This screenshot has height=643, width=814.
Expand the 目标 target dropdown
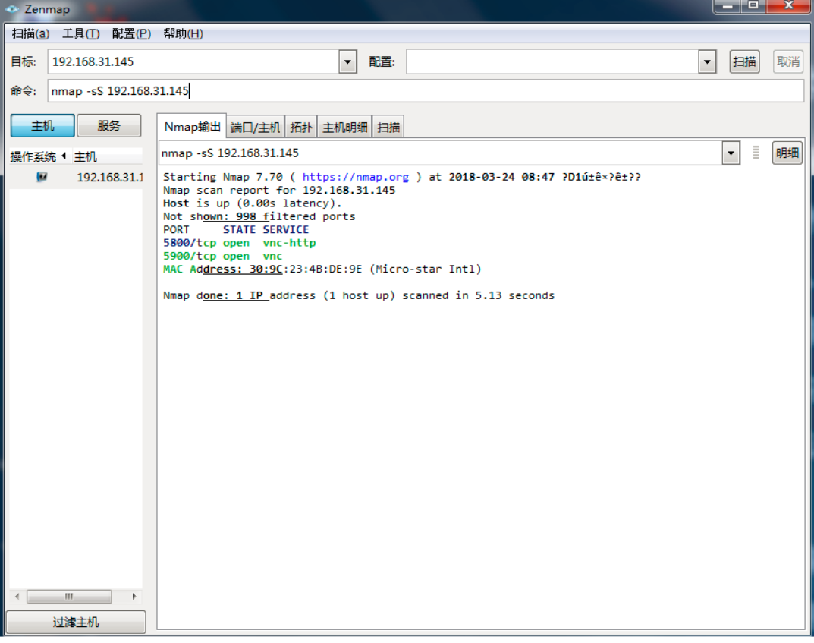(347, 61)
